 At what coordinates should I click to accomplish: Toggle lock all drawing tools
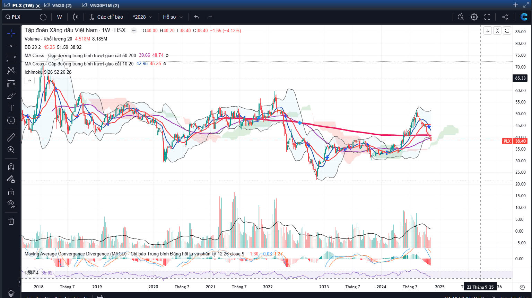(11, 192)
